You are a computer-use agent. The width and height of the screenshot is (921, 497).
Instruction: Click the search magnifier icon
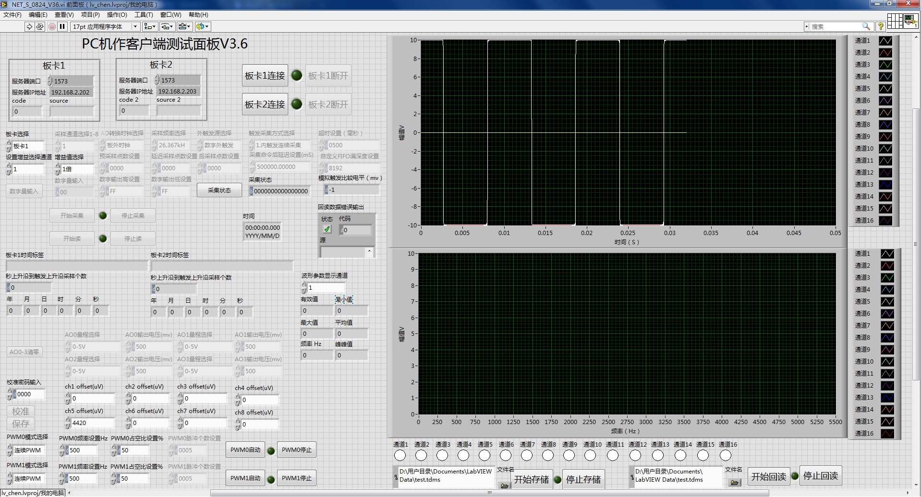(866, 26)
